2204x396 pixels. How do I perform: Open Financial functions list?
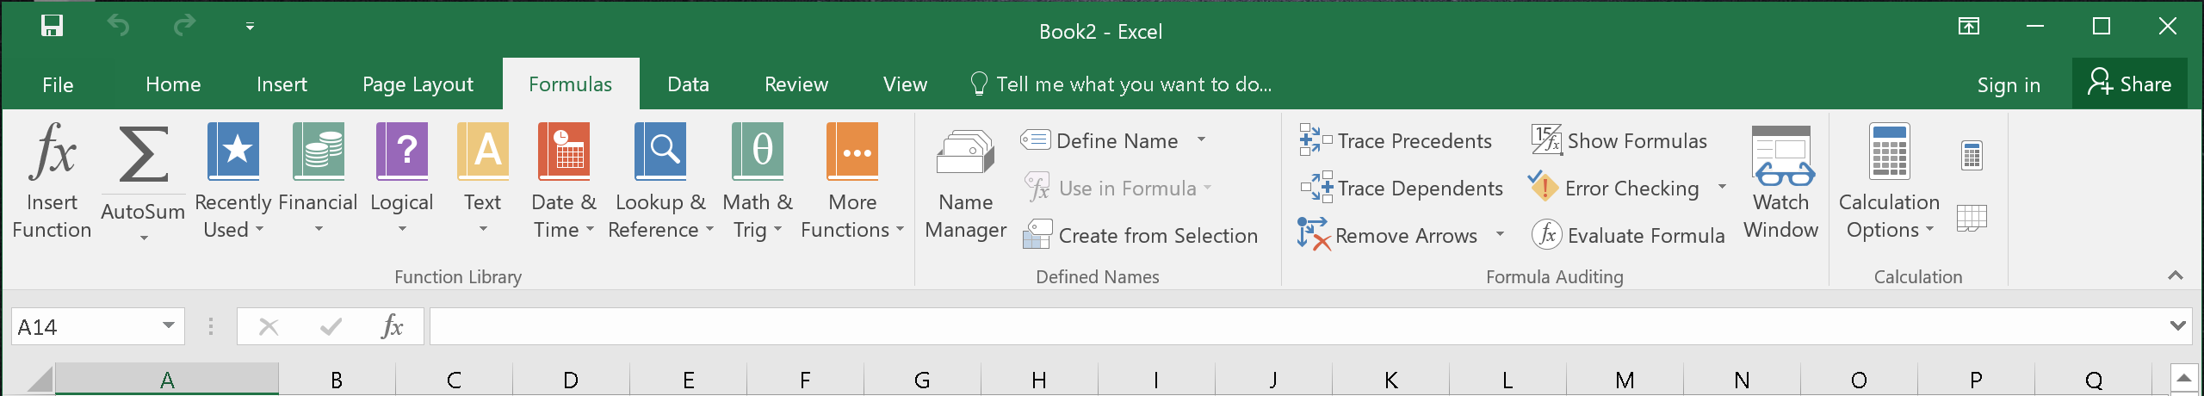click(318, 181)
